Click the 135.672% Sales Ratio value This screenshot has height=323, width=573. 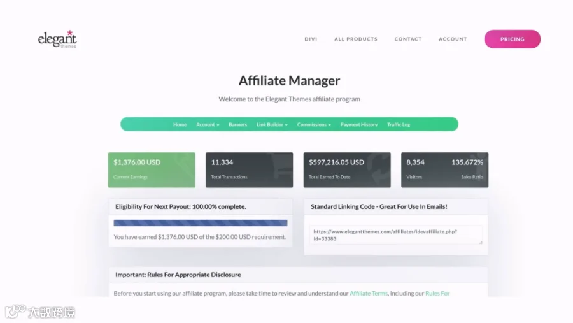tap(467, 162)
